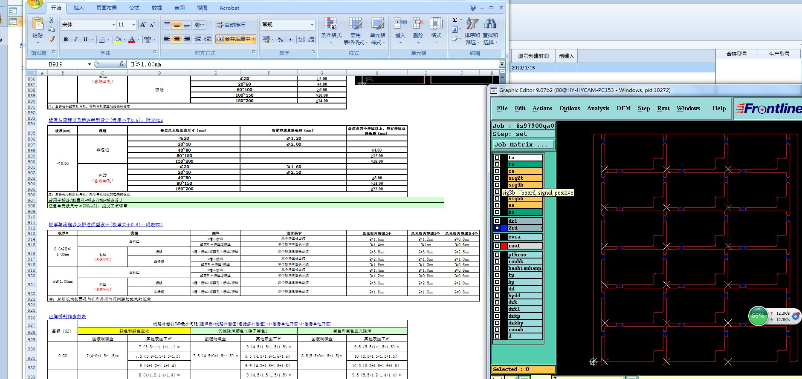Screen dimensions: 802x379
Task: Open the DFM menu in Graphic Editor
Action: (623, 108)
